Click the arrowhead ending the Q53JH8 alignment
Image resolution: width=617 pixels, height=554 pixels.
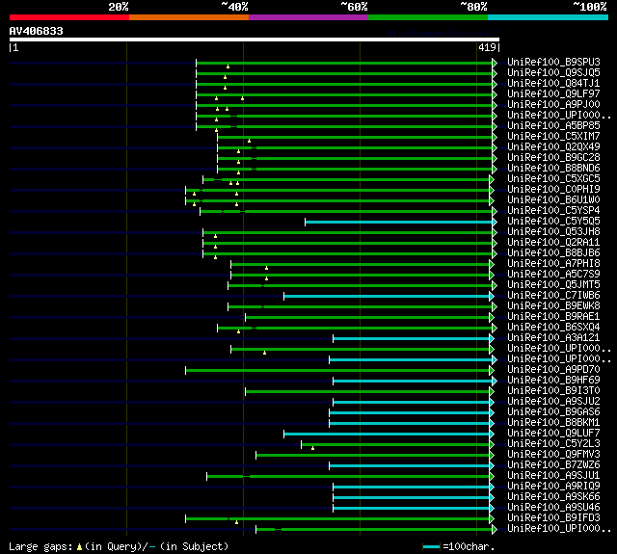pos(495,233)
